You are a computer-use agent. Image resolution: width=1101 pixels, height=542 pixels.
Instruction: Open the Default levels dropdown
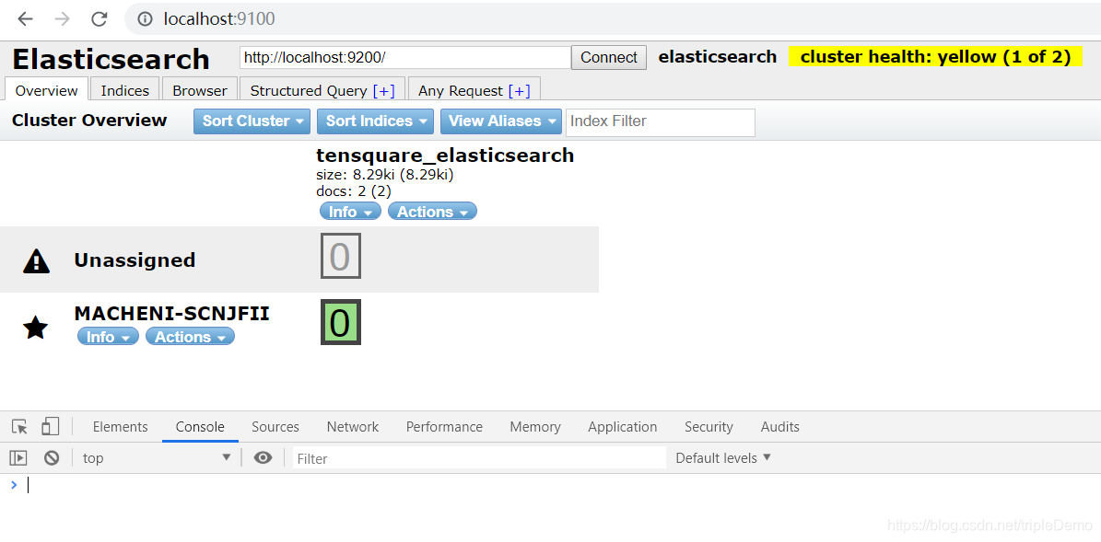pyautogui.click(x=723, y=458)
